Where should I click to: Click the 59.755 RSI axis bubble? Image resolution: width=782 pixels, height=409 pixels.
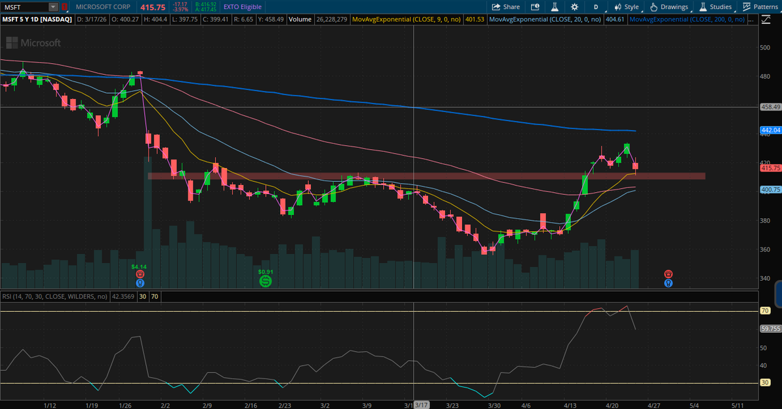click(x=770, y=329)
